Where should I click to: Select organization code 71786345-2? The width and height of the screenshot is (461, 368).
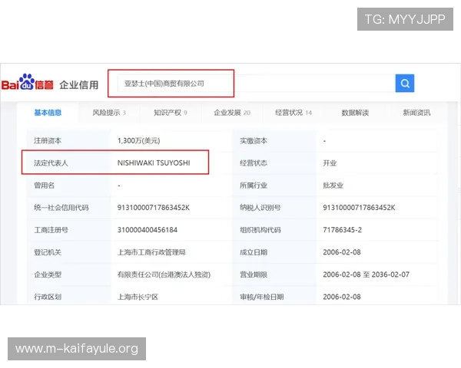click(x=342, y=230)
